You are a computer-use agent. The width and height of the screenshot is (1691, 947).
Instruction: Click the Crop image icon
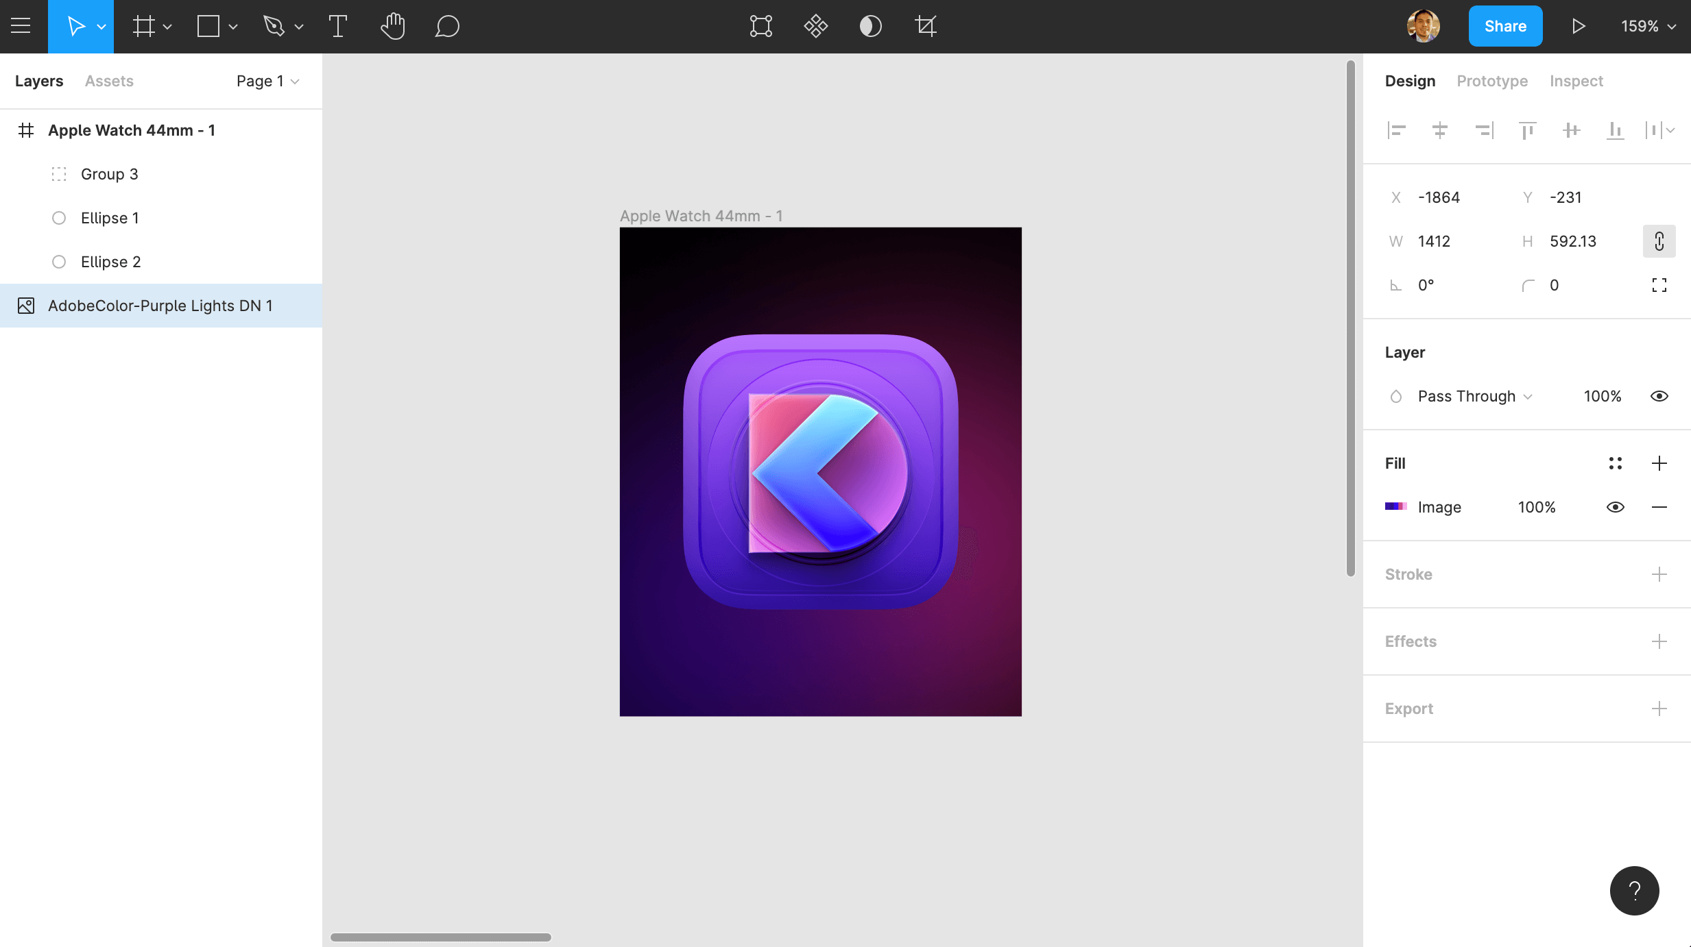pyautogui.click(x=926, y=27)
